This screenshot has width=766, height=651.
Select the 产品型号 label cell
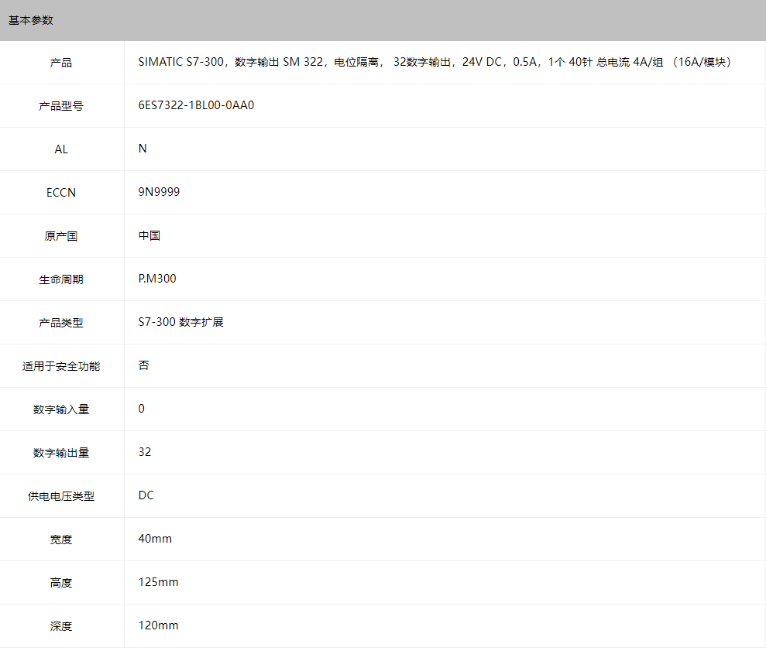tap(61, 106)
